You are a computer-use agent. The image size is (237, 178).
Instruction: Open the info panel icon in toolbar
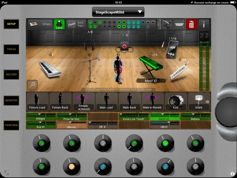click(204, 24)
